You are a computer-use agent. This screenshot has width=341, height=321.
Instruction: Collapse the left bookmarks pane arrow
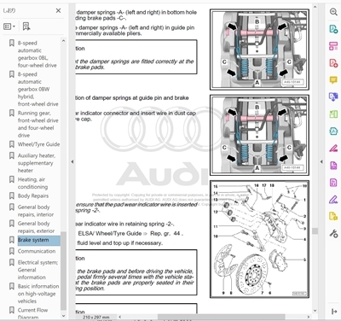pos(72,161)
